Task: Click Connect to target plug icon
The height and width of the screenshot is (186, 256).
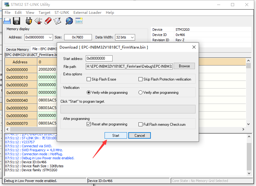Action: [x=29, y=21]
